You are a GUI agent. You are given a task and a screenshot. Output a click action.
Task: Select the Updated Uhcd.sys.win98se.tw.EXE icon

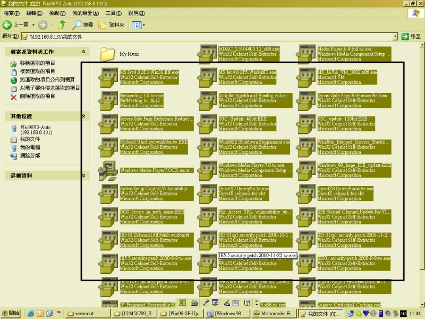[109, 147]
